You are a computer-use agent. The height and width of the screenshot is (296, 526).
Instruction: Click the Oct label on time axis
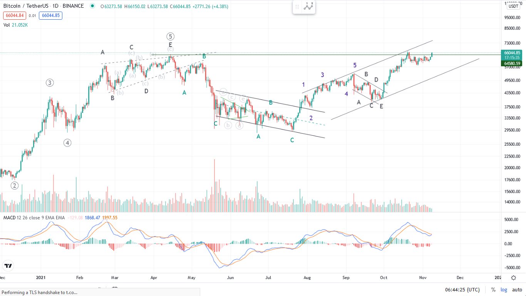click(x=384, y=277)
